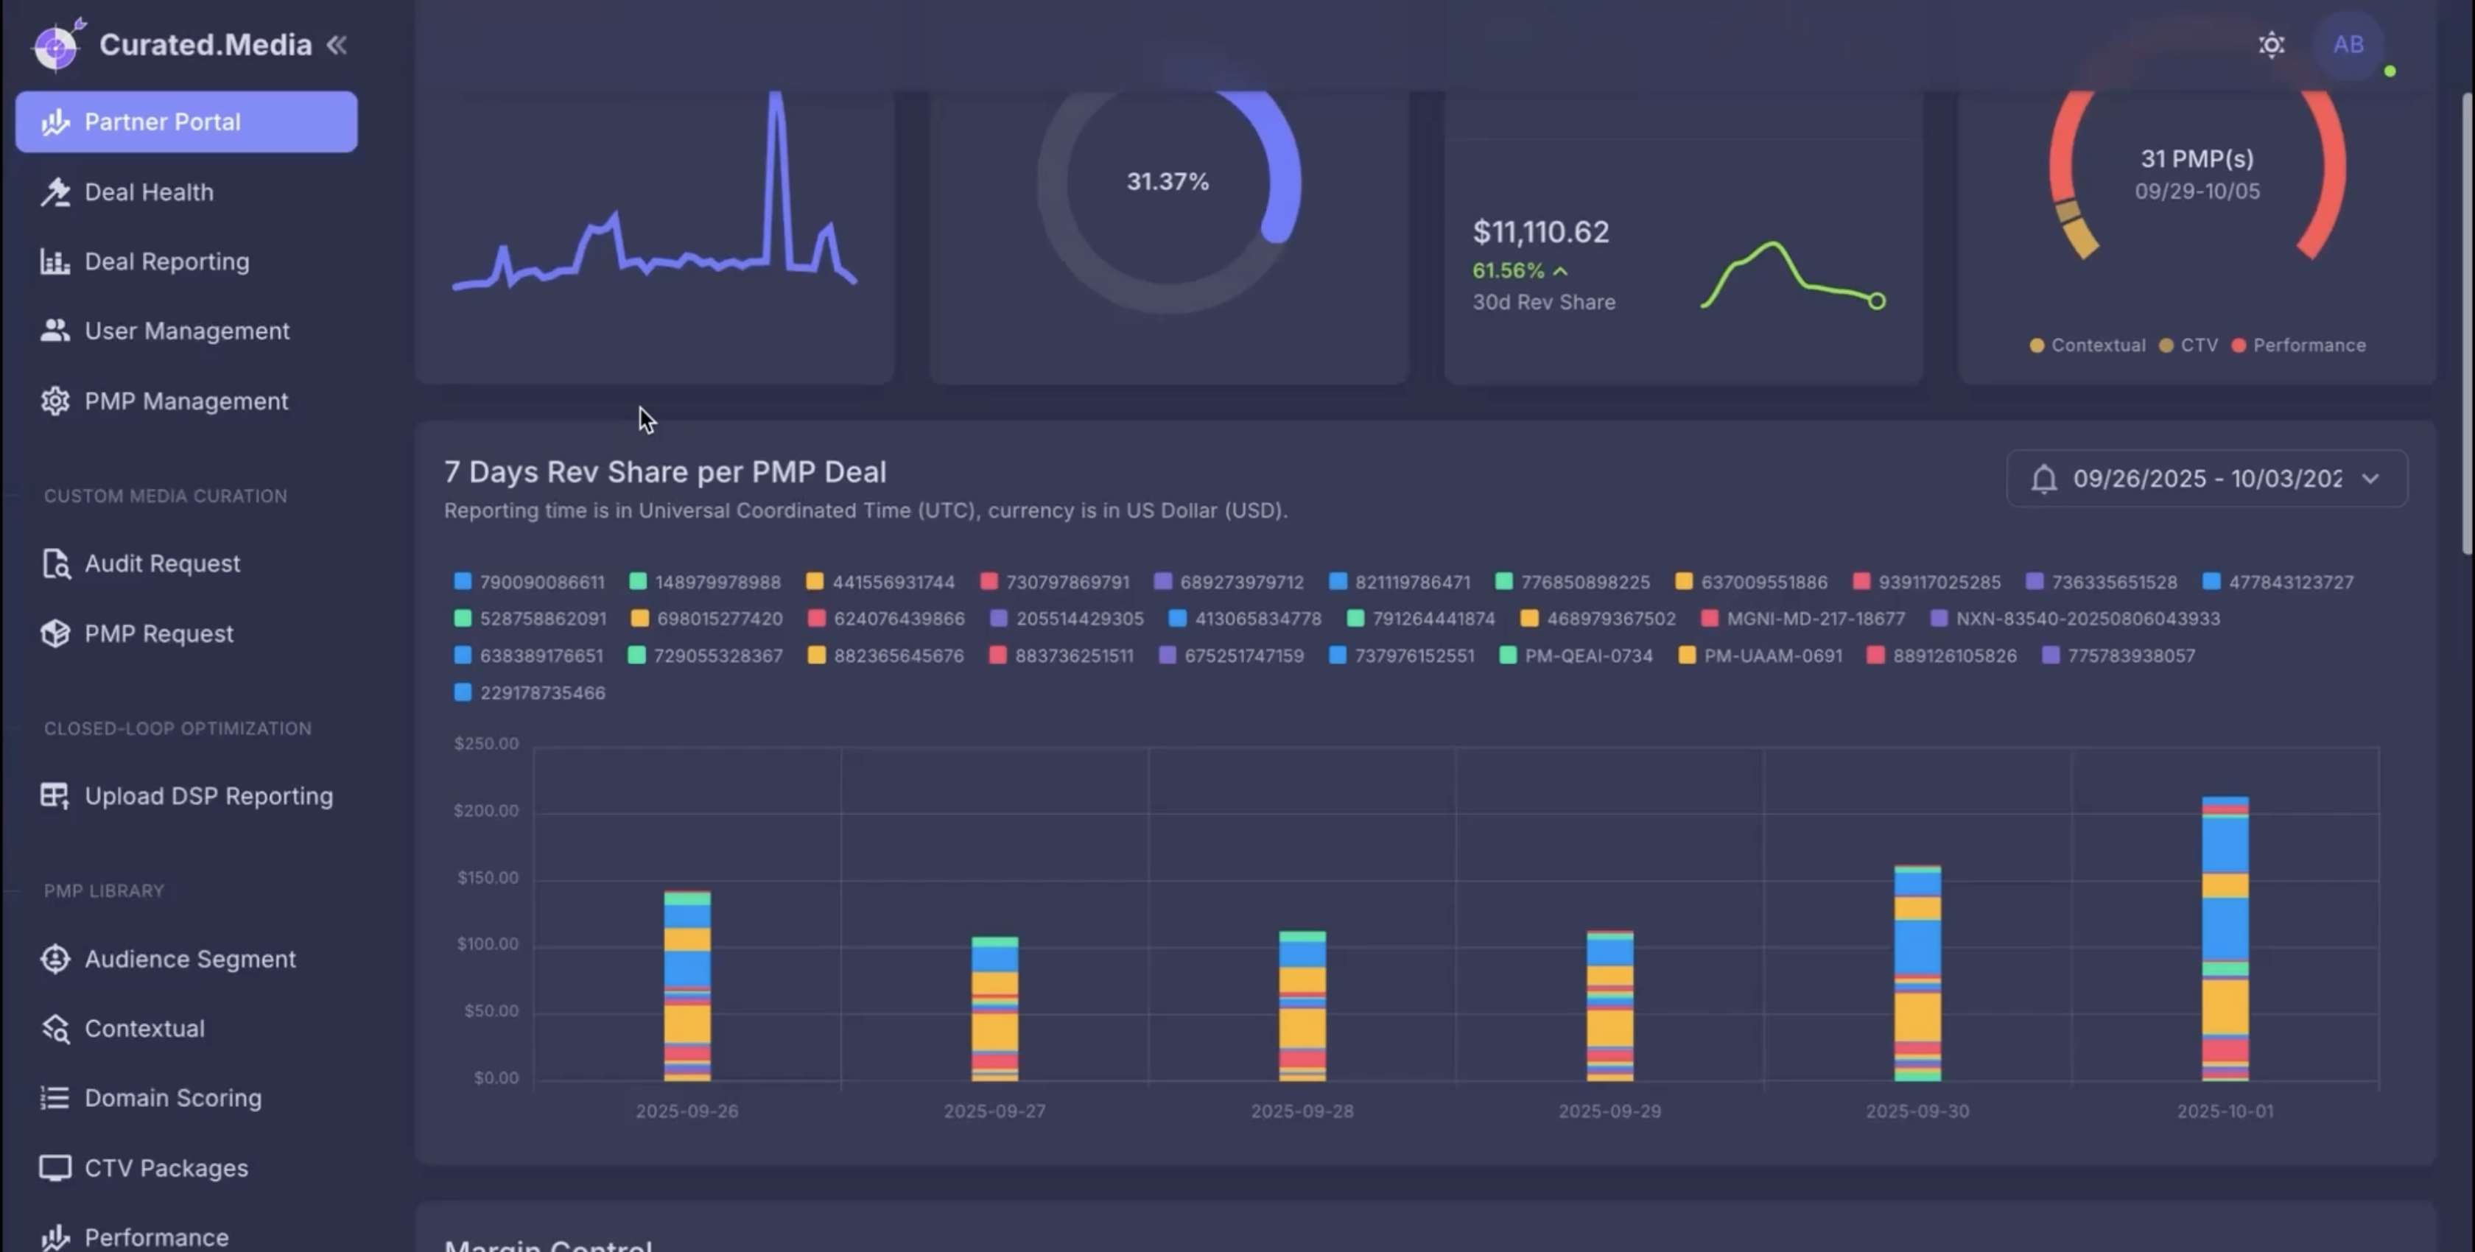Click the PMP Management gear icon
Viewport: 2475px width, 1252px height.
pos(55,401)
